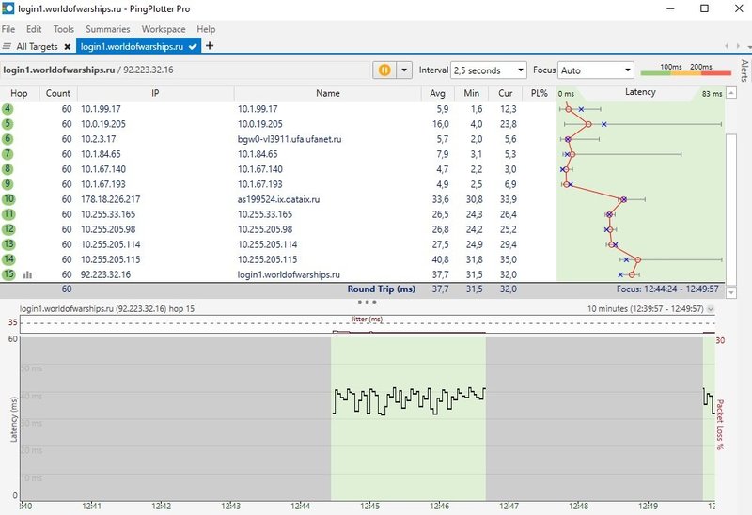This screenshot has width=752, height=515.
Task: Open the Help menu
Action: pos(206,29)
